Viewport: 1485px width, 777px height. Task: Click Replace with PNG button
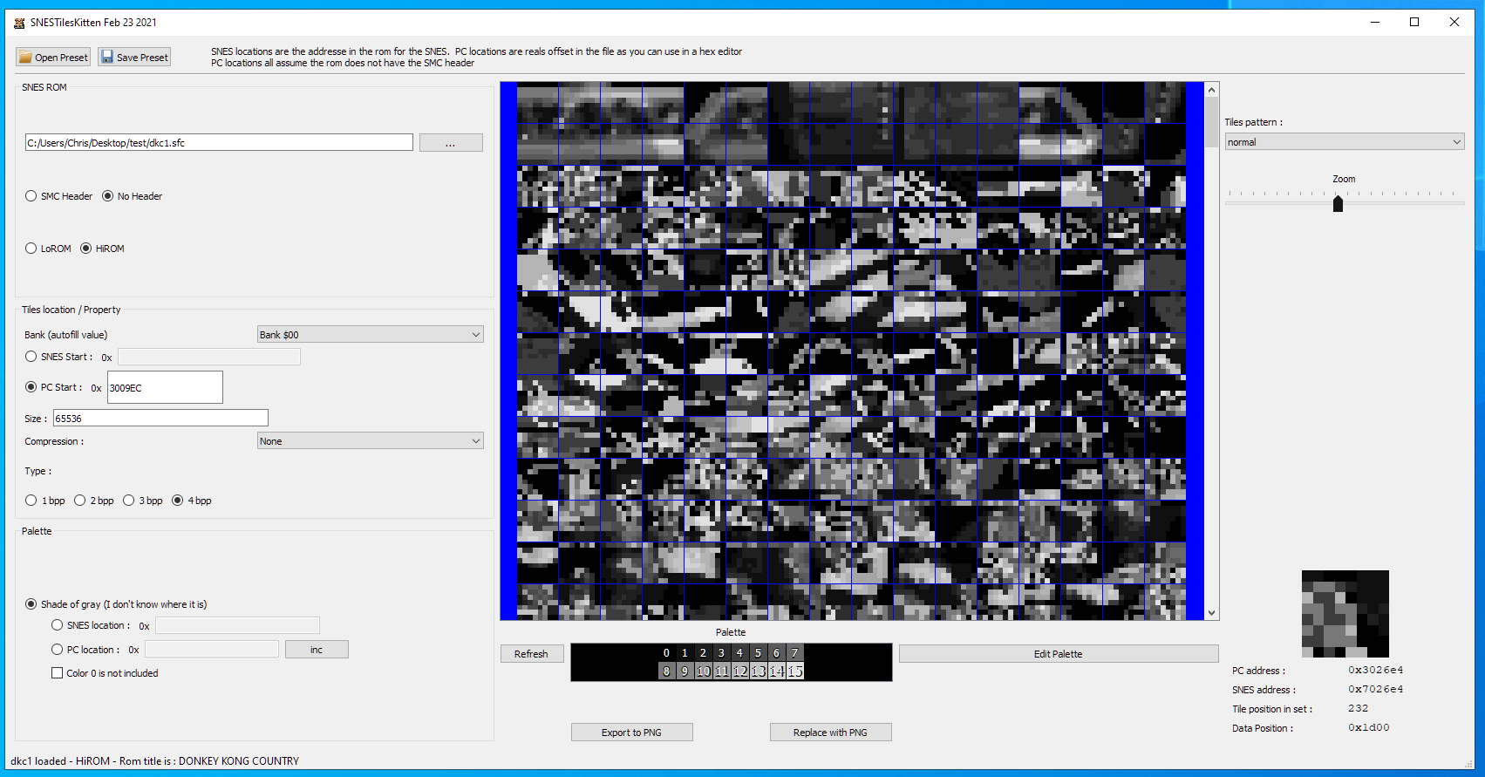pos(830,733)
